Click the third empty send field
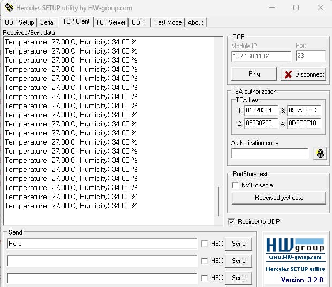Screen dimensions: 332x287 click(102, 278)
